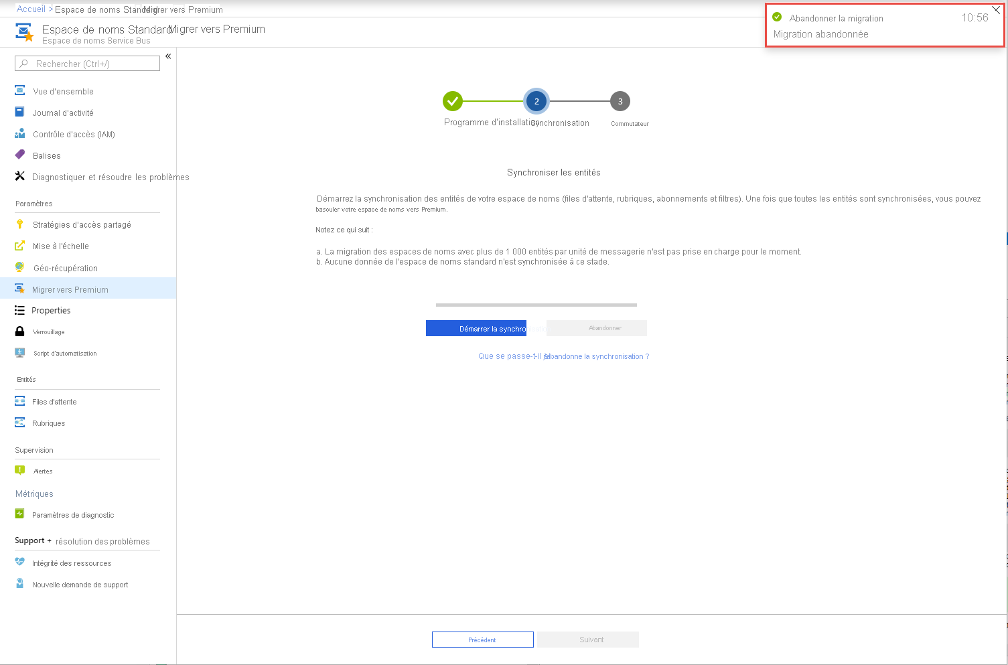
Task: Open the Vue d'ensemble icon
Action: (20, 91)
